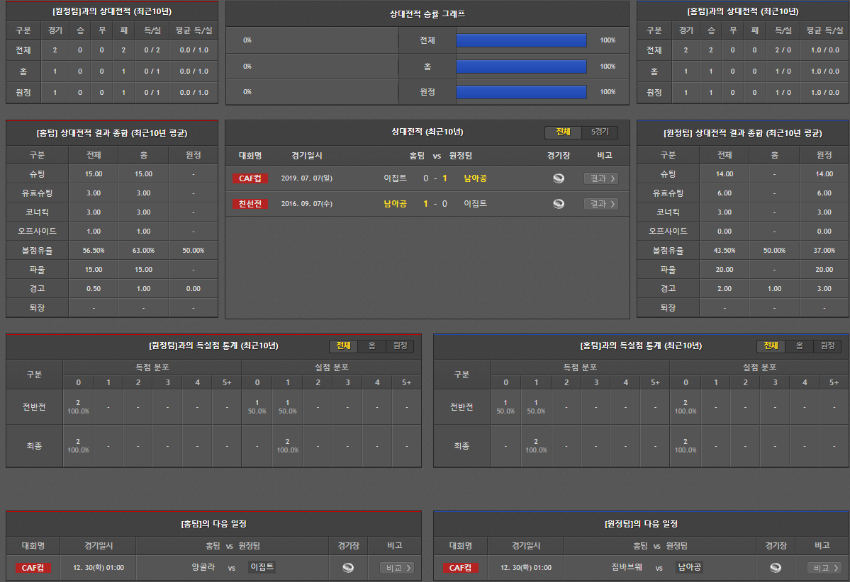Click 남아공 team name in 2019 match row

click(x=475, y=178)
